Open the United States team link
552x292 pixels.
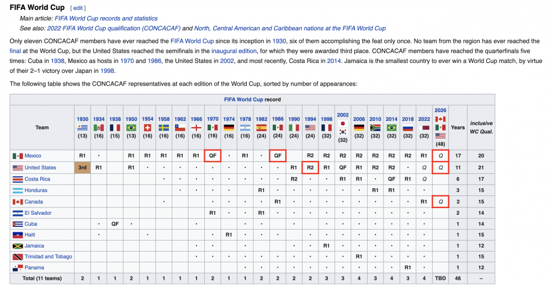(x=40, y=168)
